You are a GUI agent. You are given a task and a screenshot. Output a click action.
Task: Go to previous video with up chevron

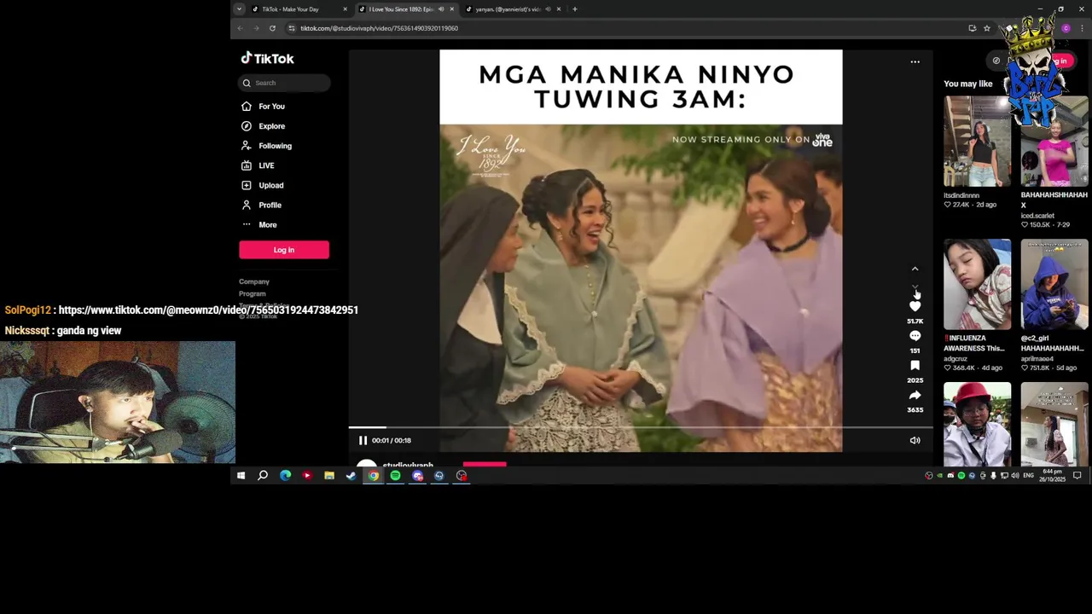(x=915, y=269)
